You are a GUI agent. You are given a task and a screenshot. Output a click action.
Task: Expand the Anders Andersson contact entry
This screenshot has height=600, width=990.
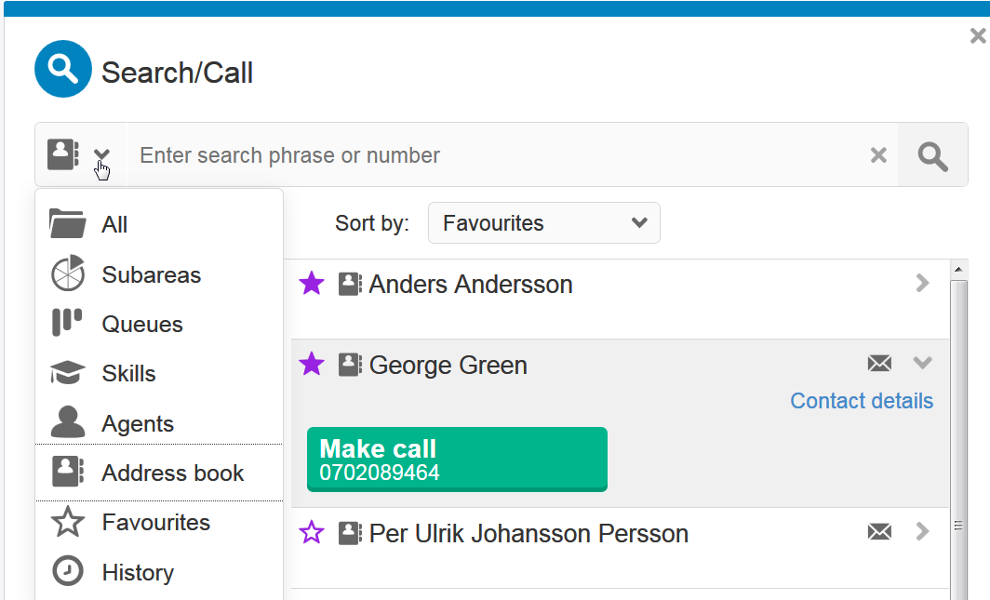(x=922, y=283)
